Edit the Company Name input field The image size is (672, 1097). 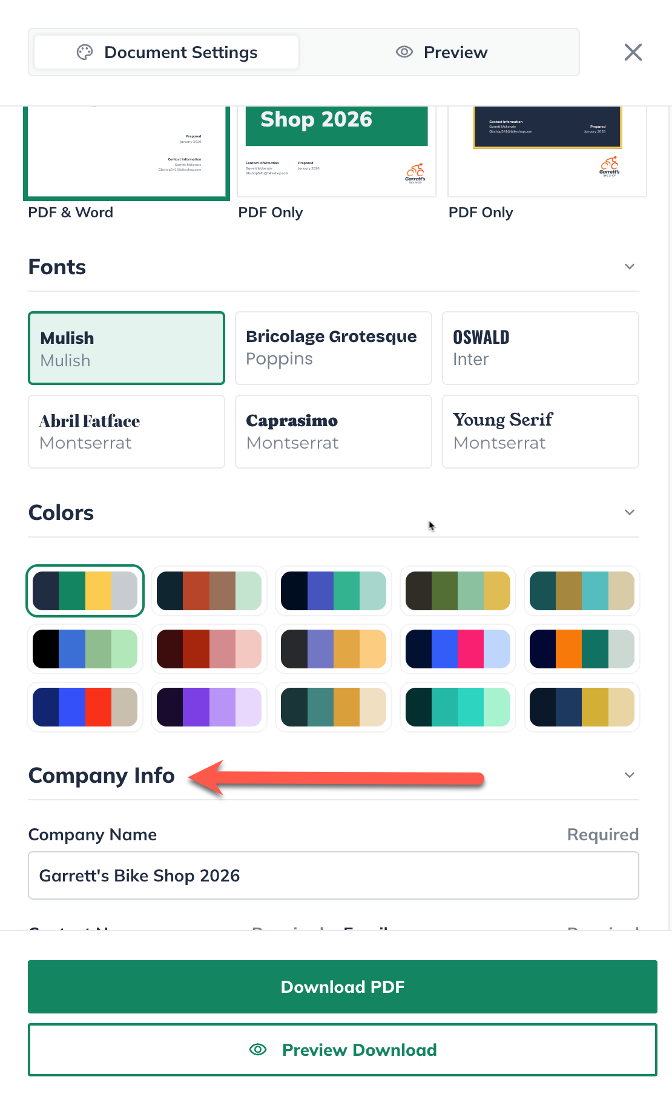click(333, 875)
